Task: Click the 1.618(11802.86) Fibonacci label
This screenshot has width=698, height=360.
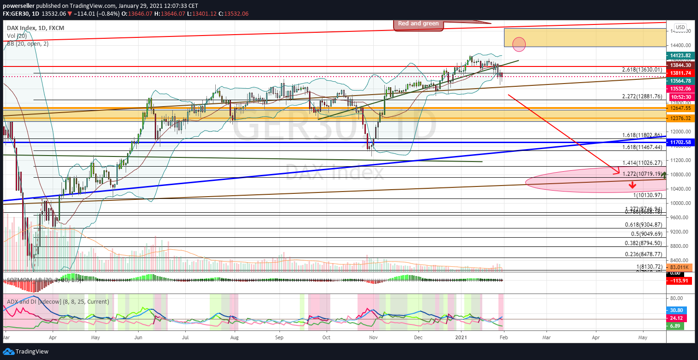Action: click(642, 135)
